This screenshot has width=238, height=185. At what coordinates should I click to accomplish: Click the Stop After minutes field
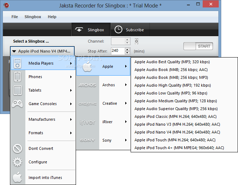pos(118,51)
